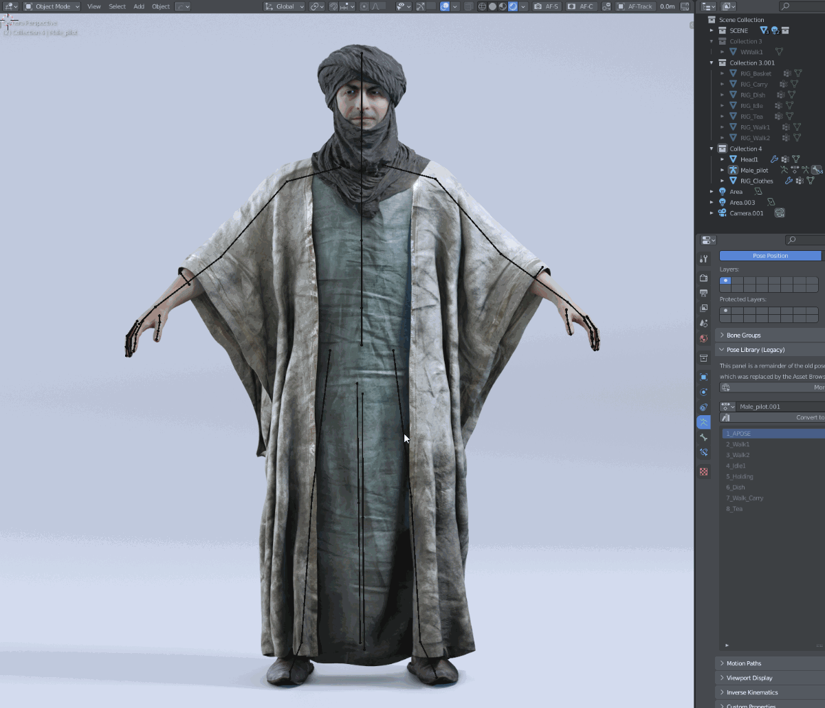Click the AF-S camera button in header
The height and width of the screenshot is (708, 825).
(547, 6)
